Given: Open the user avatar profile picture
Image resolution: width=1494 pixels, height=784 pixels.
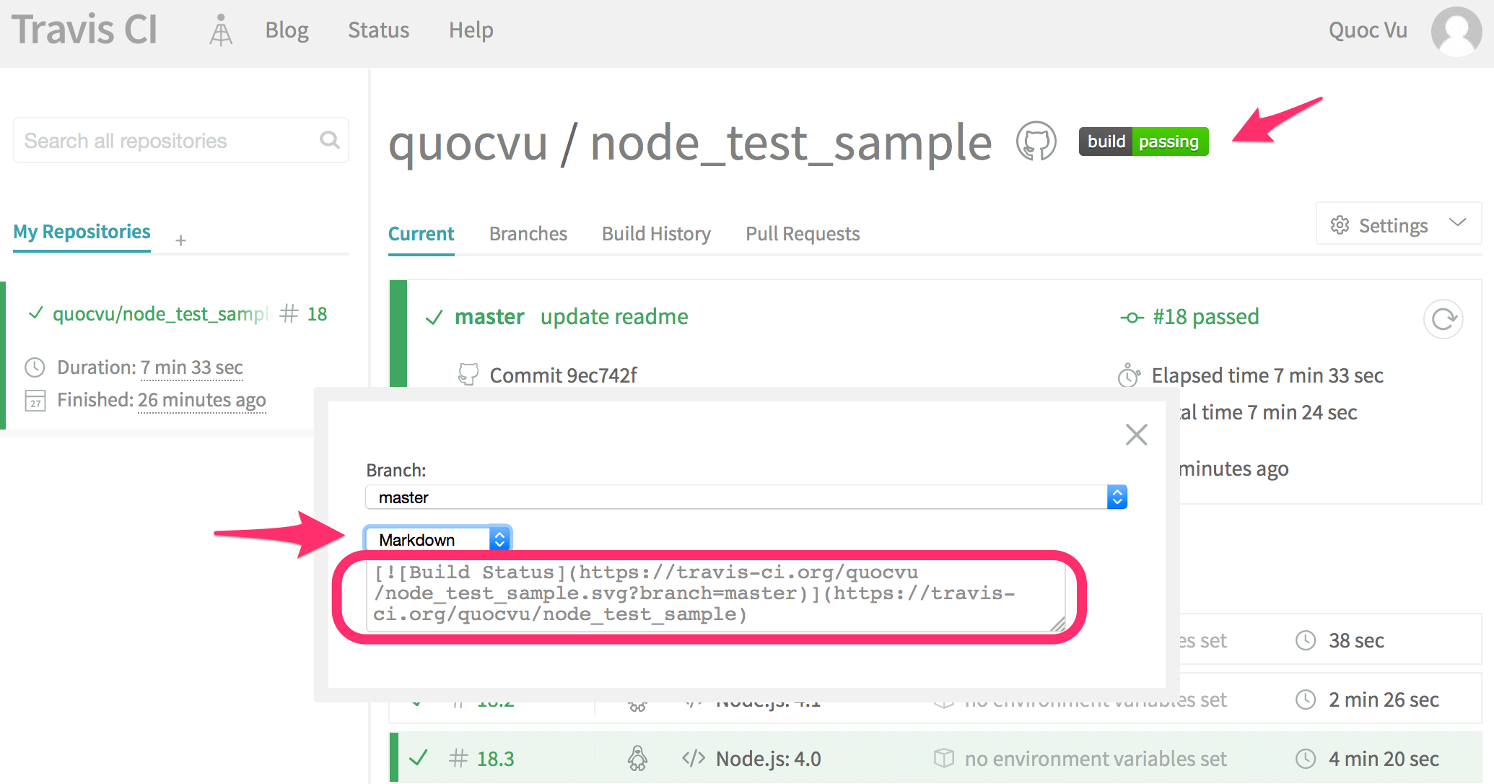Looking at the screenshot, I should [1456, 31].
